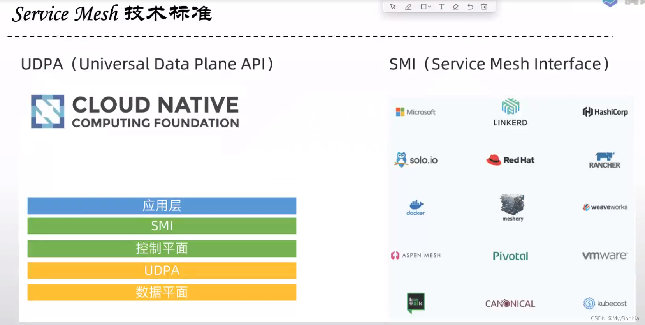This screenshot has height=325, width=645.
Task: Click the Rancher logo
Action: point(605,160)
